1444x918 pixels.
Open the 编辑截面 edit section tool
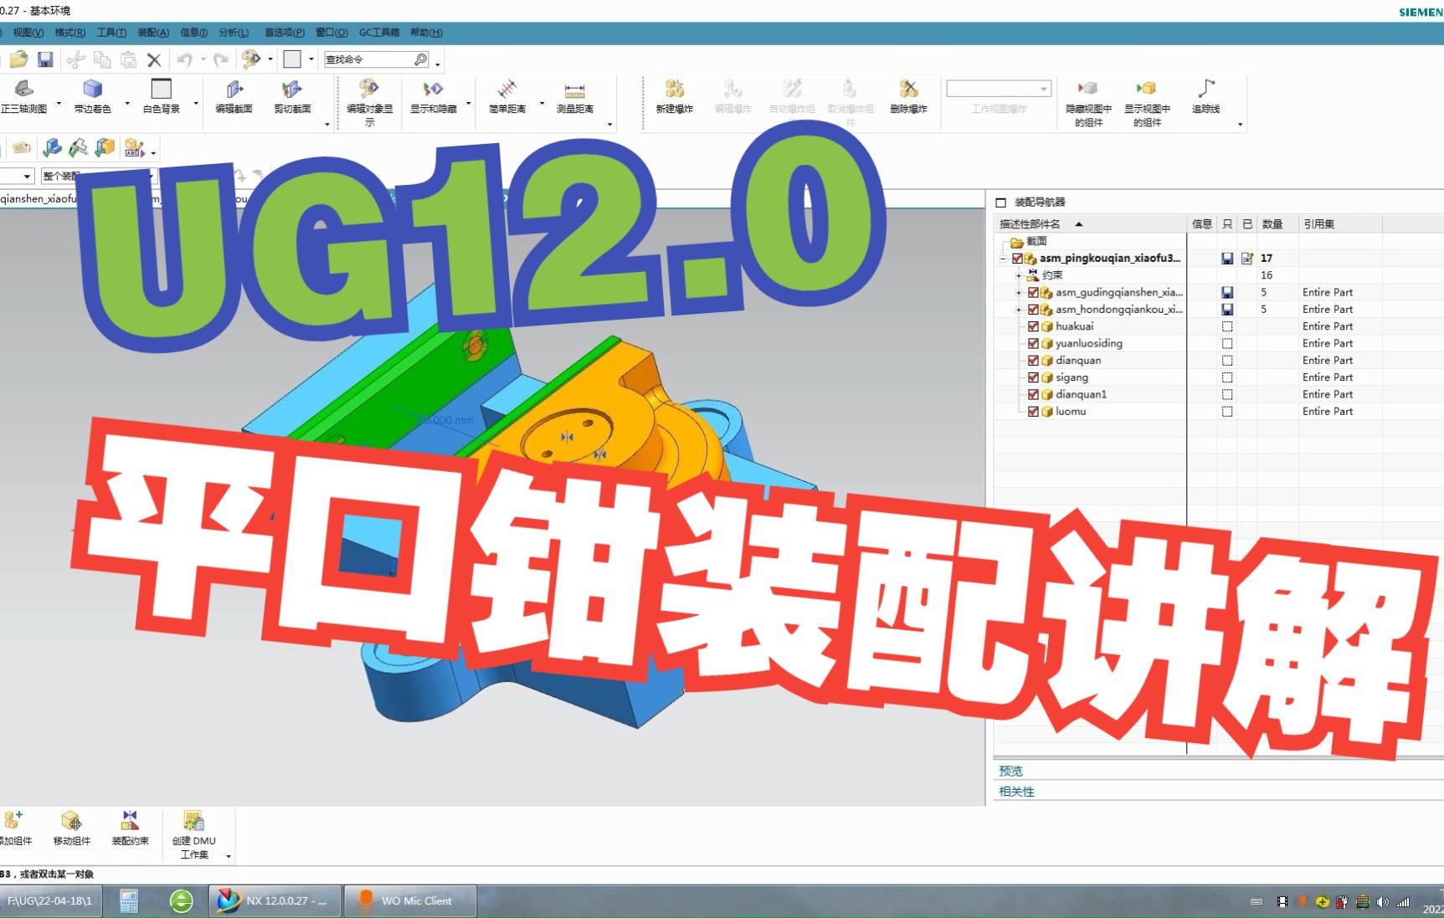(234, 97)
